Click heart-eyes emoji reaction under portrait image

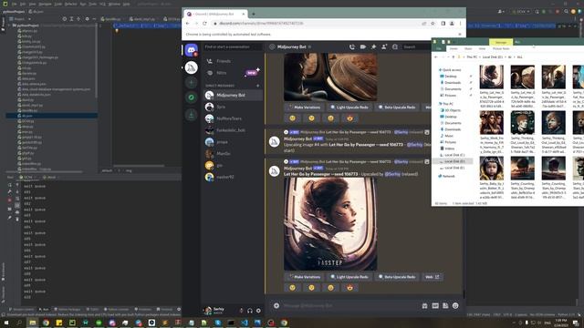coord(349,288)
